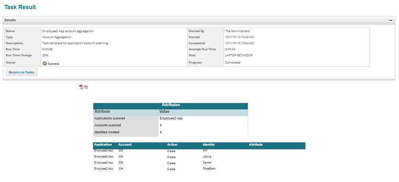Viewport: 399px width, 182px height.
Task: Select the Average Run Time value 0:00:04
Action: click(x=230, y=49)
